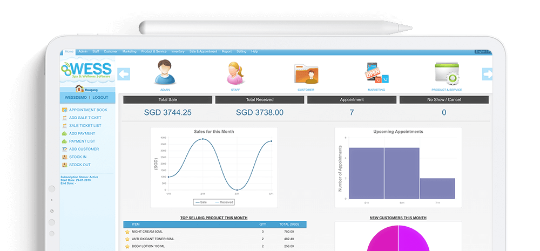The height and width of the screenshot is (251, 540).
Task: Open the Customer menu in the top bar
Action: (x=111, y=52)
